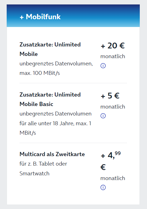147x209 pixels.
Task: Click the für z. B. Tablet oder Smartwatch description
Action: coord(43,169)
